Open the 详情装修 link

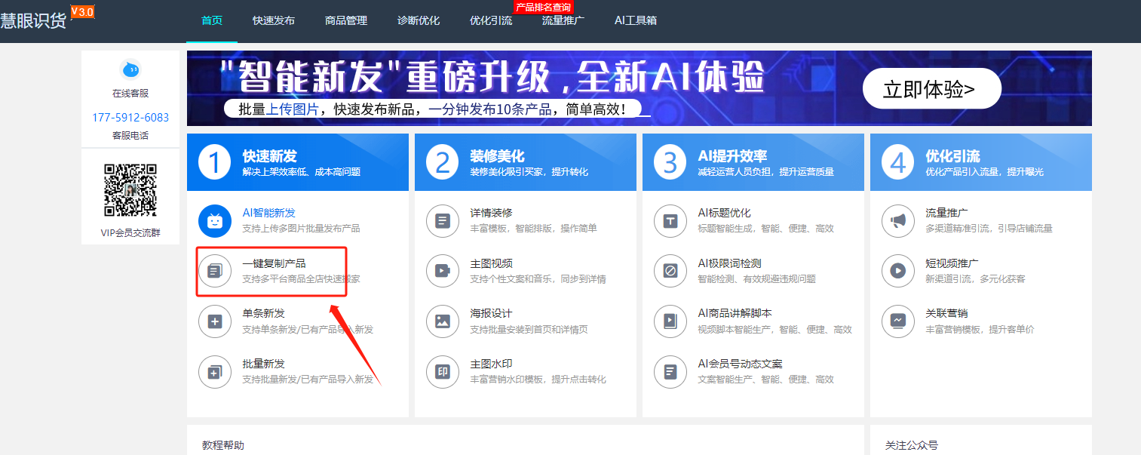pyautogui.click(x=492, y=213)
